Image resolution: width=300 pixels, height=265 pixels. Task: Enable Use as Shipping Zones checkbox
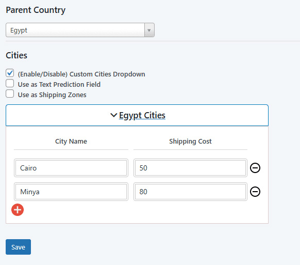10,94
